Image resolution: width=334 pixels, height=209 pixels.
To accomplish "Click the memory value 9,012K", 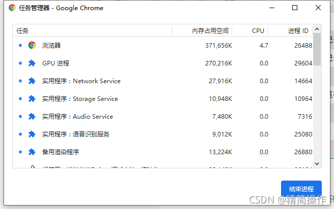I will pyautogui.click(x=222, y=134).
